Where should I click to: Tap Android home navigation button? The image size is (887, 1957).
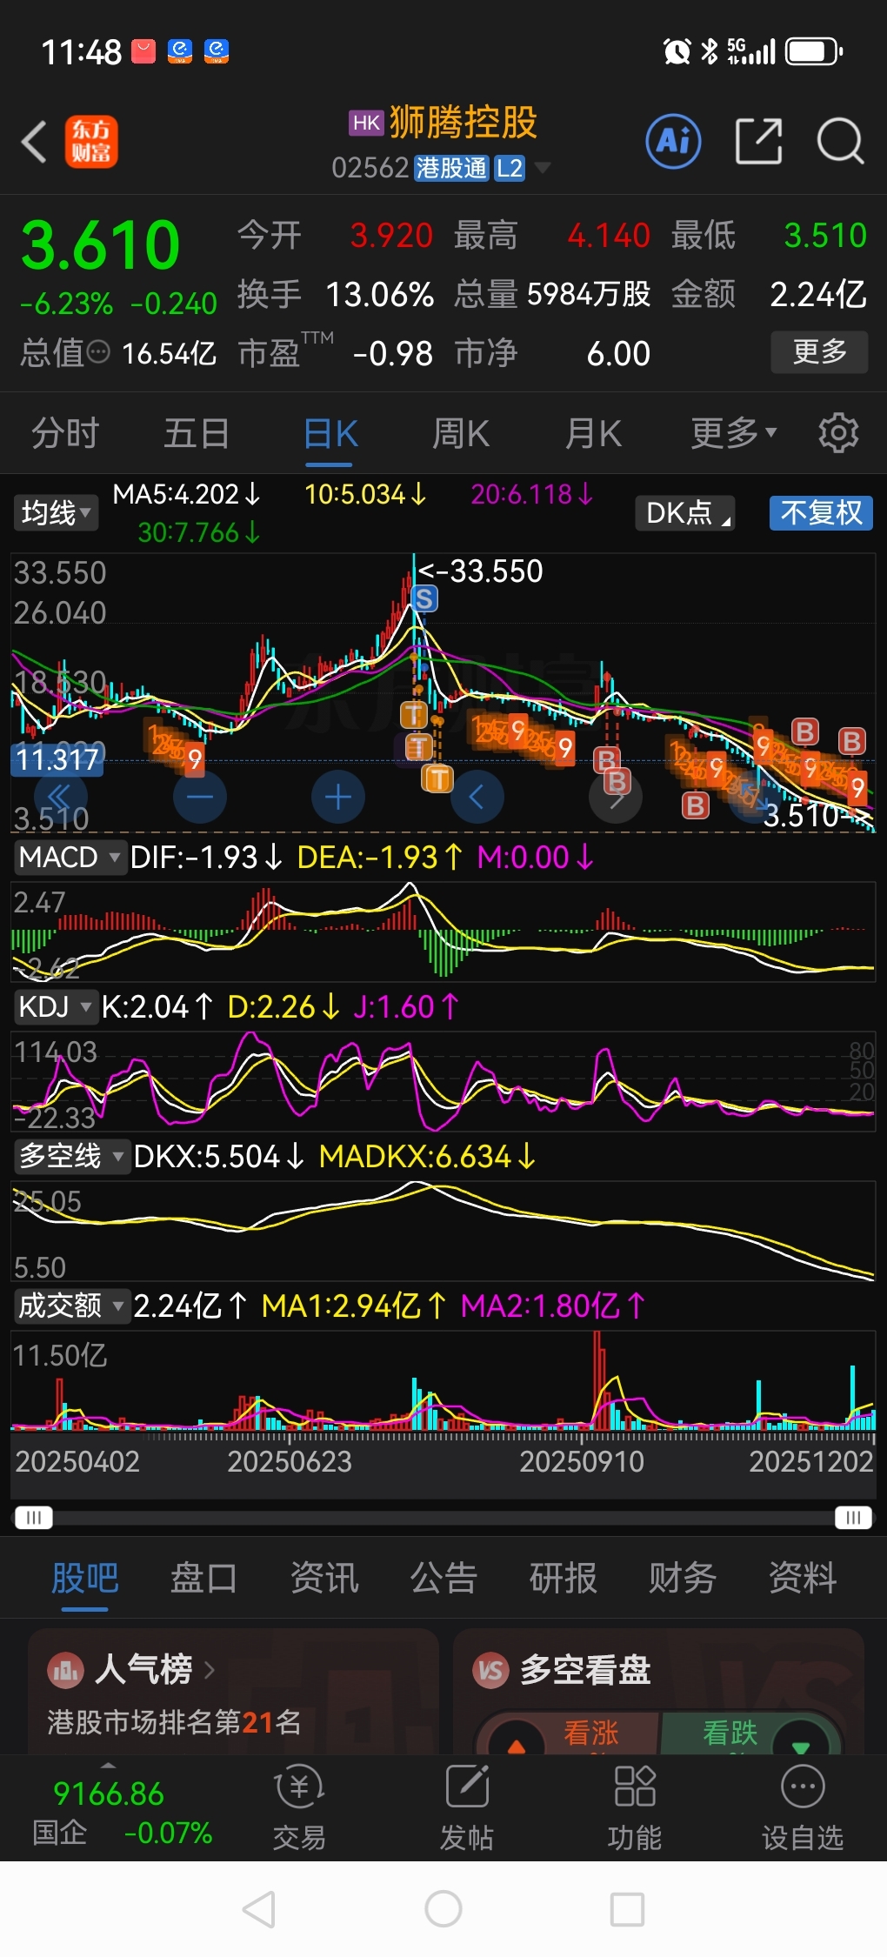click(443, 1909)
